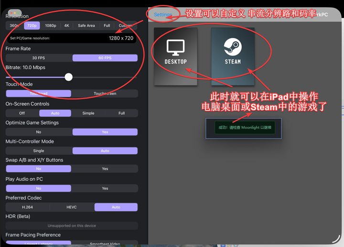
Task: Click the window resize handle at bottom right
Action: click(x=336, y=239)
